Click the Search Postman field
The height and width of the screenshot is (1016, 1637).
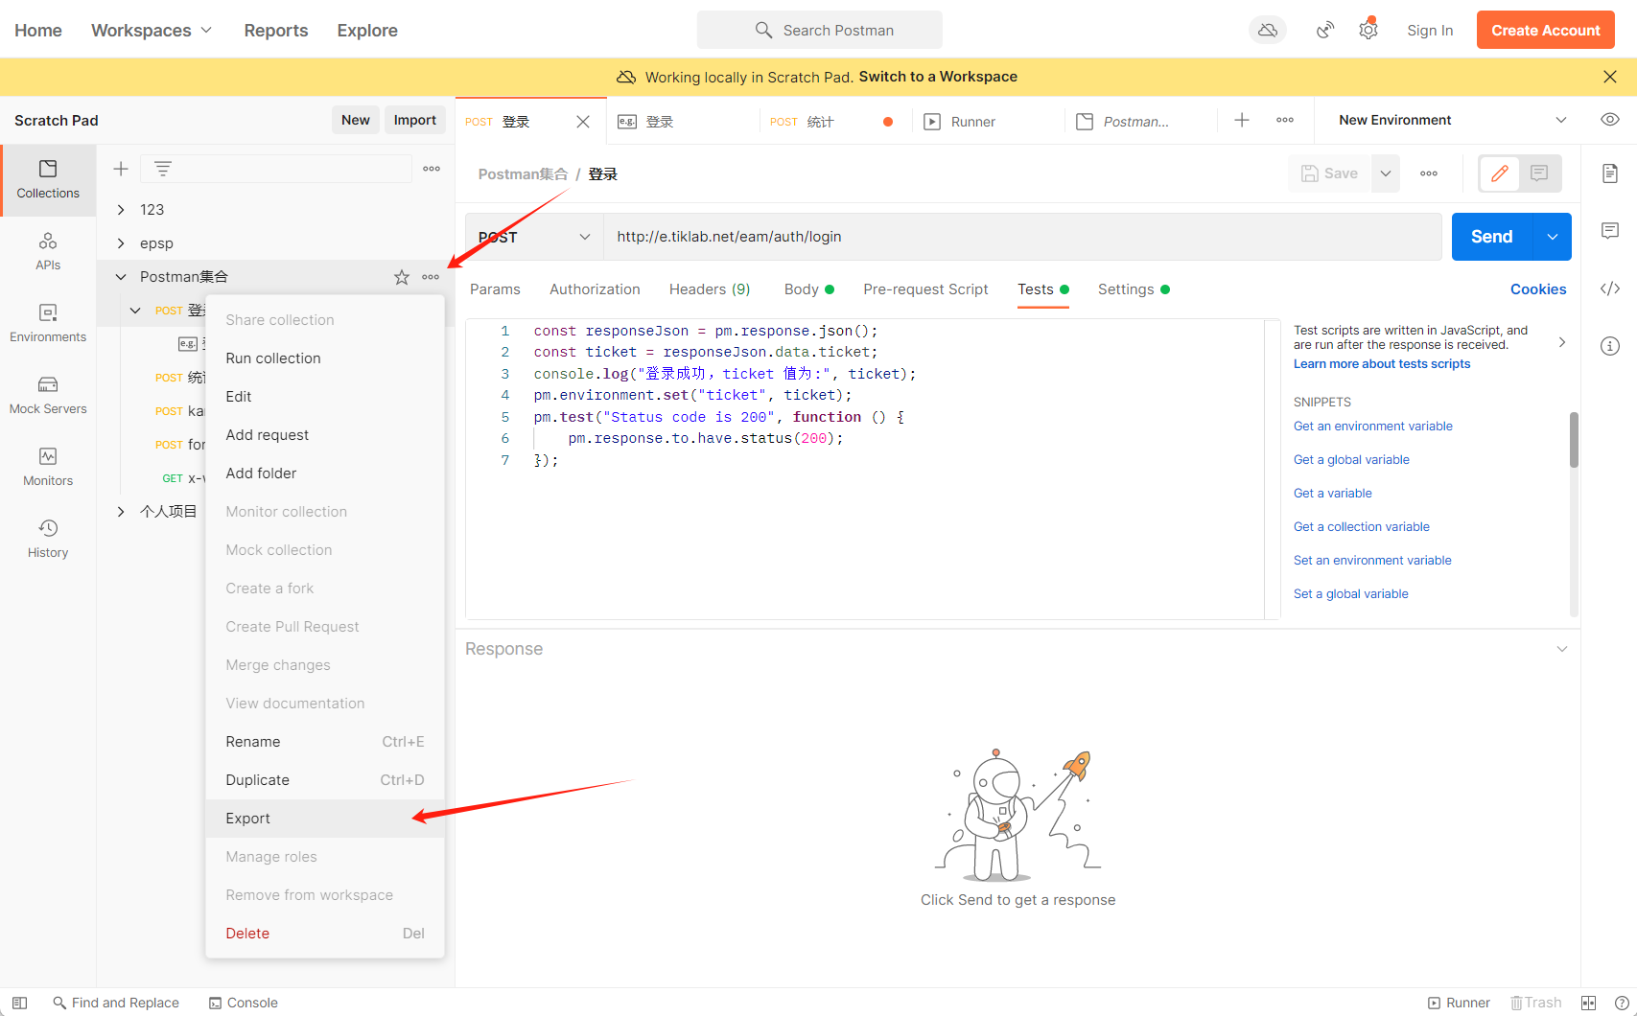pyautogui.click(x=820, y=31)
